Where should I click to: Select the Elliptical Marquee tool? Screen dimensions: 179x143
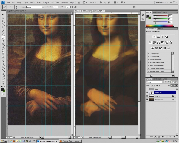tap(3, 18)
